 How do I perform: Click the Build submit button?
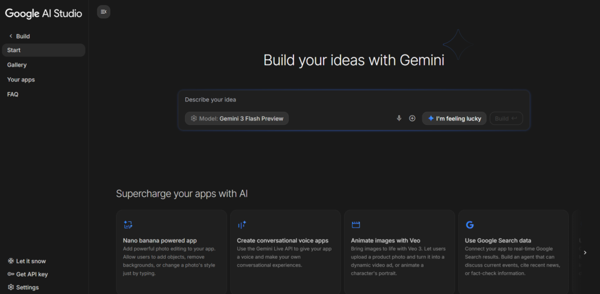[506, 118]
